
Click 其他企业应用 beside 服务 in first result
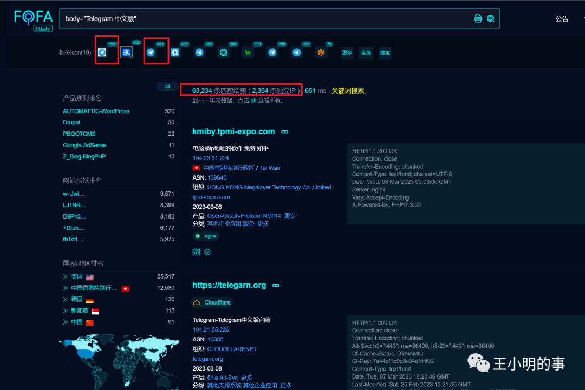click(224, 224)
